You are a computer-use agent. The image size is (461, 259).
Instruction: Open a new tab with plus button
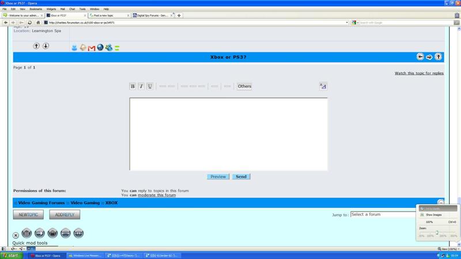tap(179, 16)
